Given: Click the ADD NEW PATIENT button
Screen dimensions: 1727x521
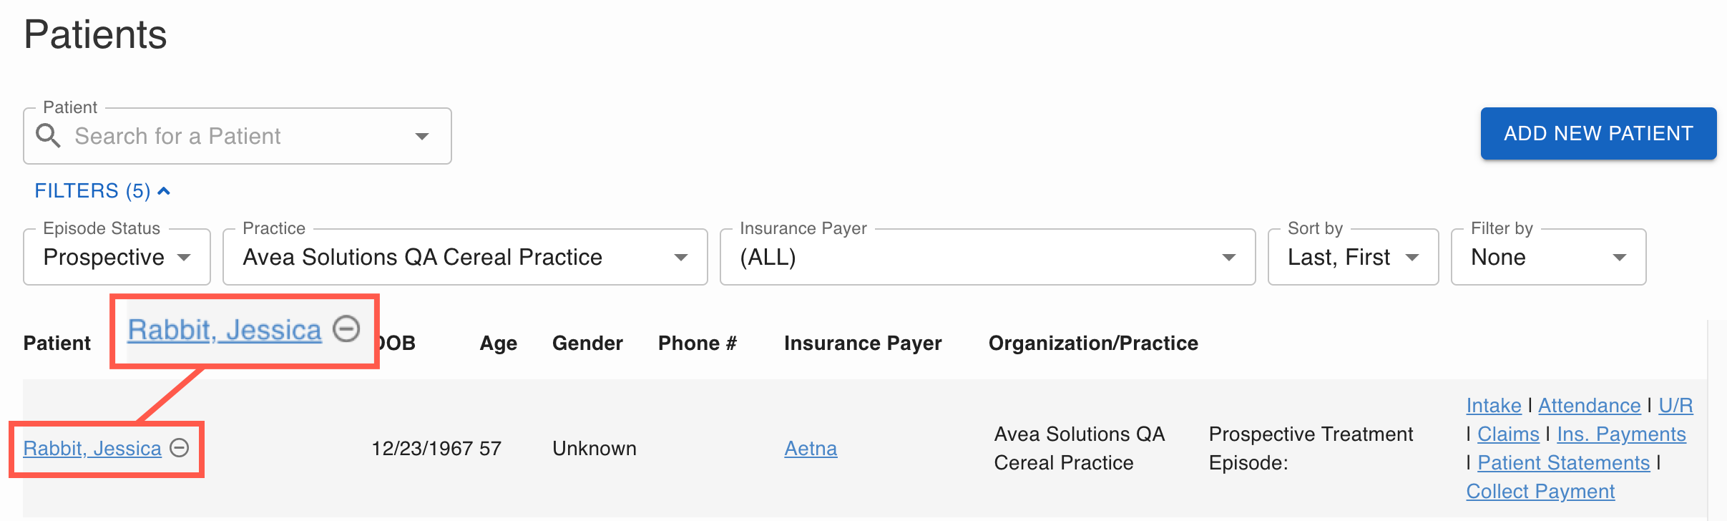Looking at the screenshot, I should pos(1598,134).
